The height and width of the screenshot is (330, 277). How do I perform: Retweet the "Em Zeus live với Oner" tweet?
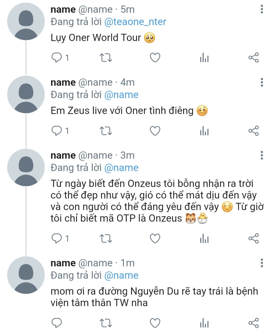[x=106, y=131]
